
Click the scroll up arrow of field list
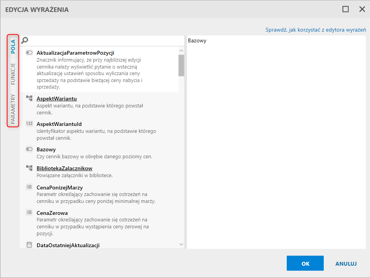coord(182,50)
